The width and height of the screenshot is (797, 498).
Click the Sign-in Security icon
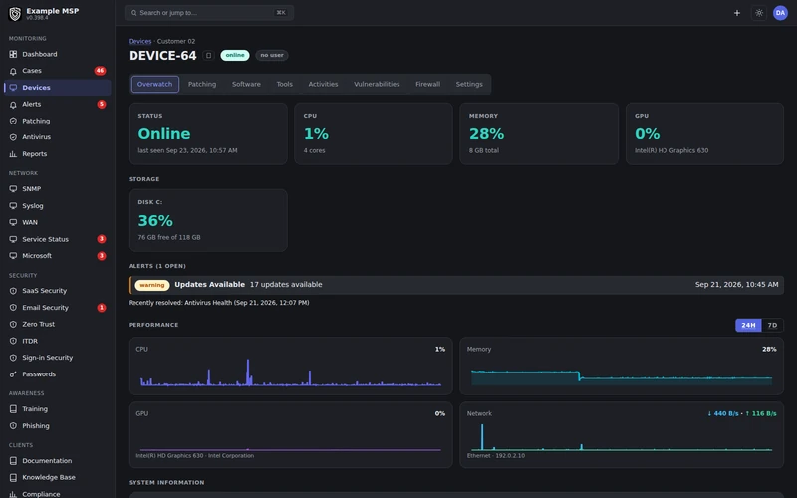13,358
